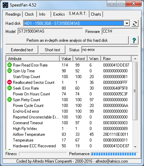Start the Extended test

point(22,50)
